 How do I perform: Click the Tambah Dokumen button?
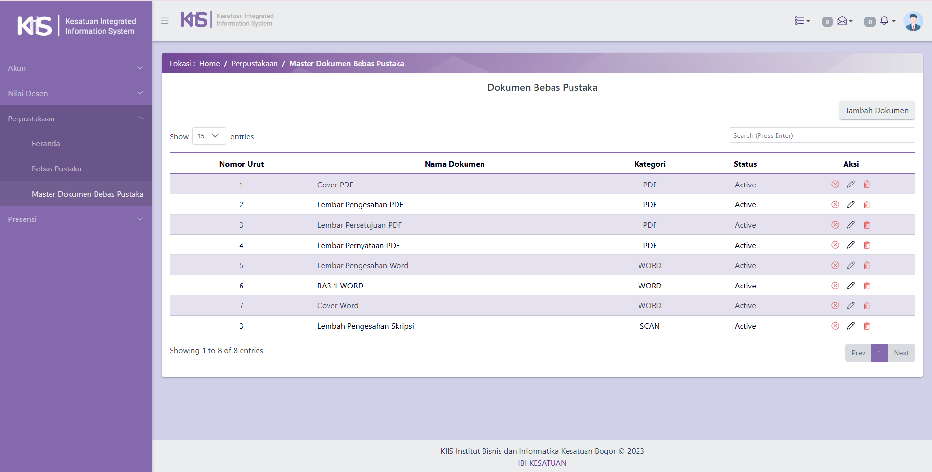pyautogui.click(x=877, y=111)
